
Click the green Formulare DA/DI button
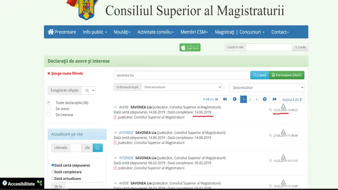tap(286, 75)
